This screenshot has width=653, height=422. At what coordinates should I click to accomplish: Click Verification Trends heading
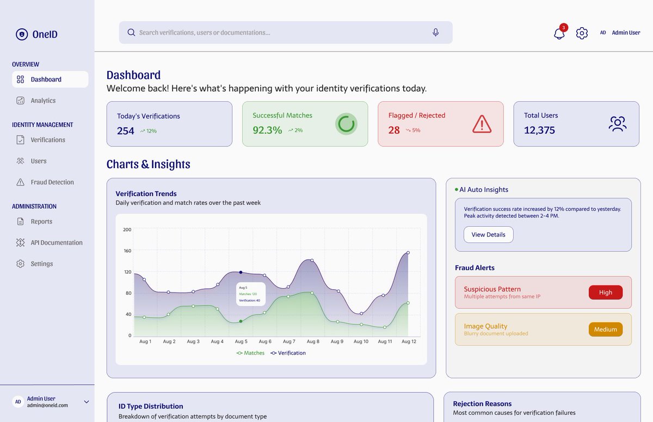146,194
